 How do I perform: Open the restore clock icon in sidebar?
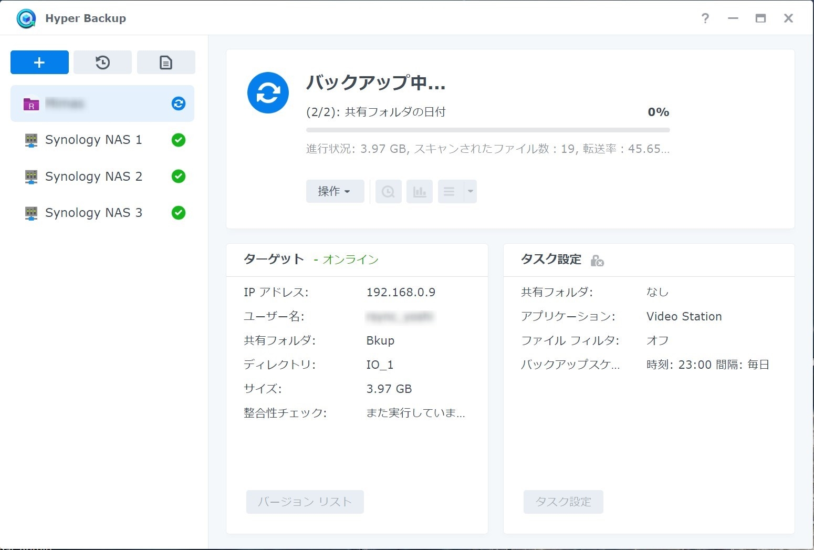pyautogui.click(x=102, y=63)
